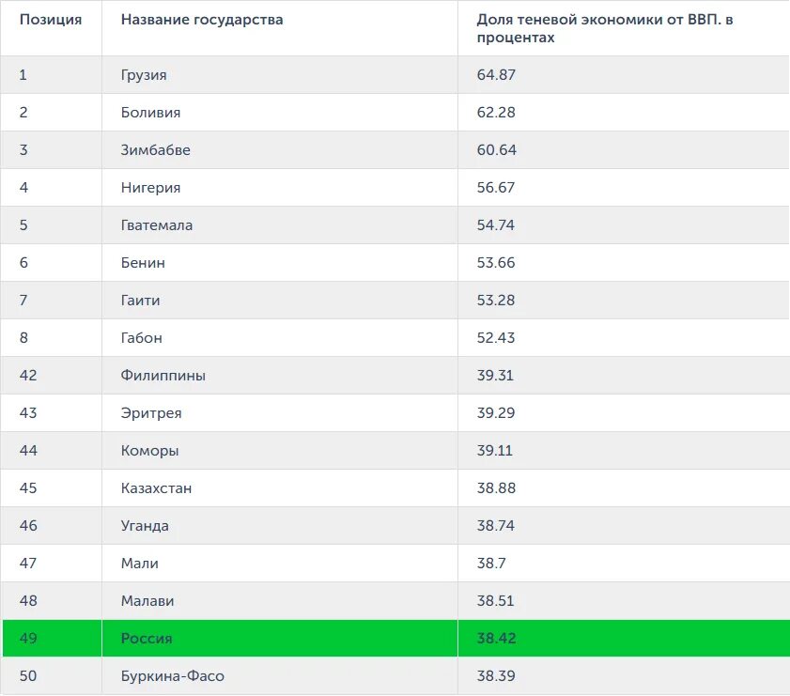Click the value 39.29

point(496,413)
